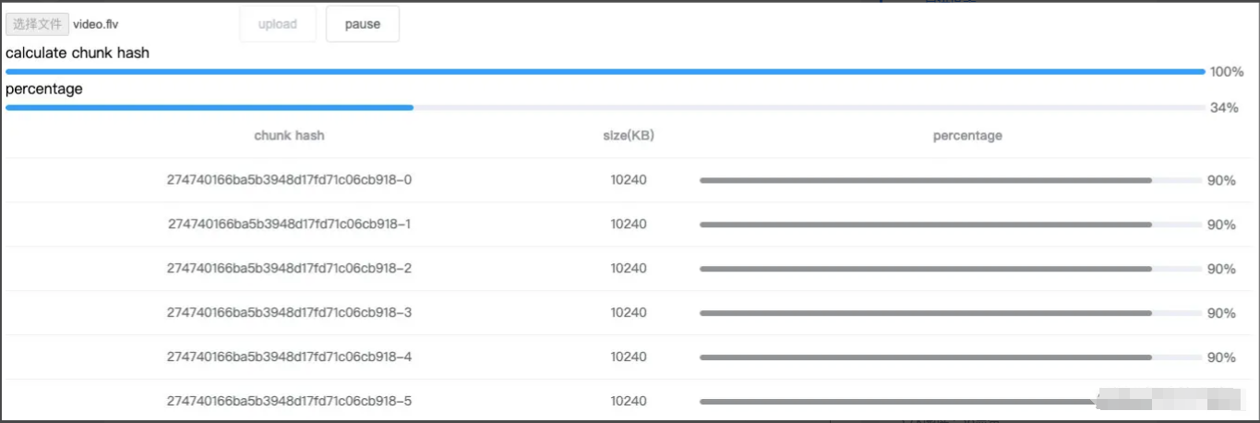The image size is (1260, 423).
Task: Select the chunk hash ending in 918-5
Action: pyautogui.click(x=289, y=401)
